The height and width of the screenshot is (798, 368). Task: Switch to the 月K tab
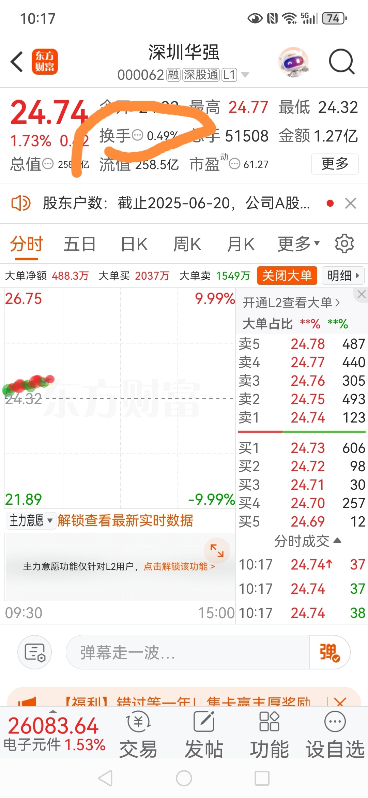tap(241, 245)
